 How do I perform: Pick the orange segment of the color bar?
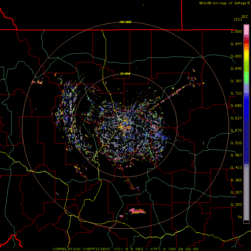coord(246,48)
